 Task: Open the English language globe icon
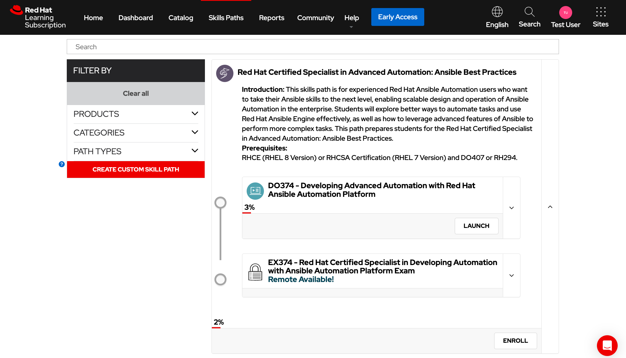tap(497, 12)
